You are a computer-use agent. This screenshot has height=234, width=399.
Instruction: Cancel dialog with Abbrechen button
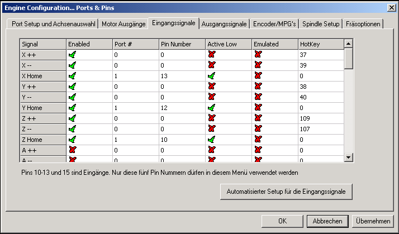point(327,221)
